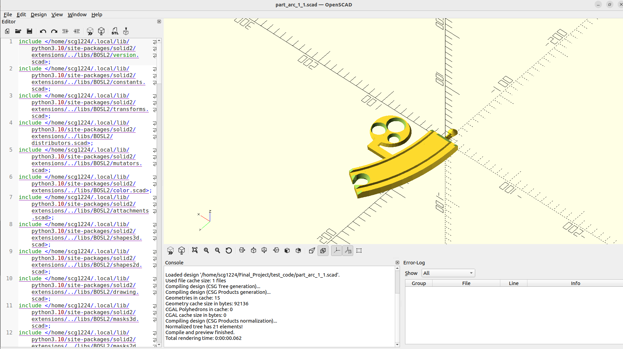Click Preview icon in the viewport toolbar
This screenshot has height=349, width=623.
click(170, 250)
